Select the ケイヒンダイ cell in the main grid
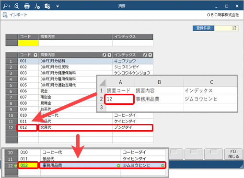The width and height of the screenshot is (244, 178). click(133, 122)
